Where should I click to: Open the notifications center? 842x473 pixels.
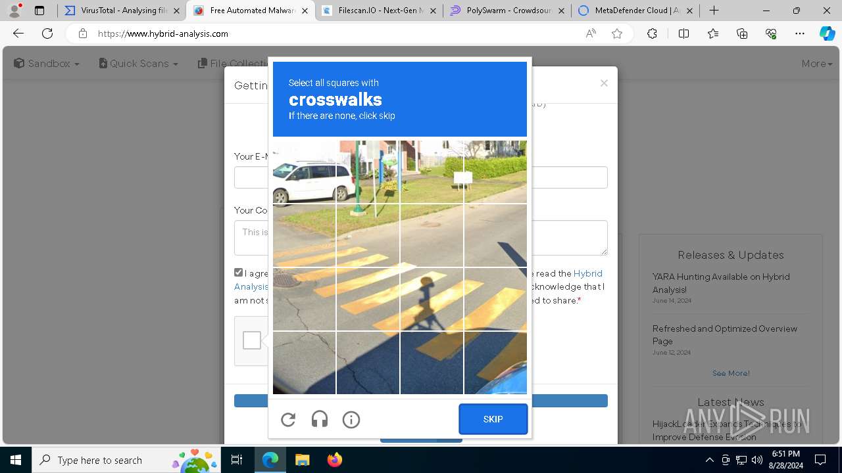click(820, 460)
